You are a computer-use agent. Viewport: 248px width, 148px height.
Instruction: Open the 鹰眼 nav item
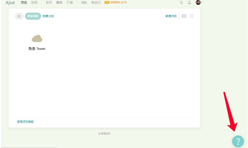point(59,3)
